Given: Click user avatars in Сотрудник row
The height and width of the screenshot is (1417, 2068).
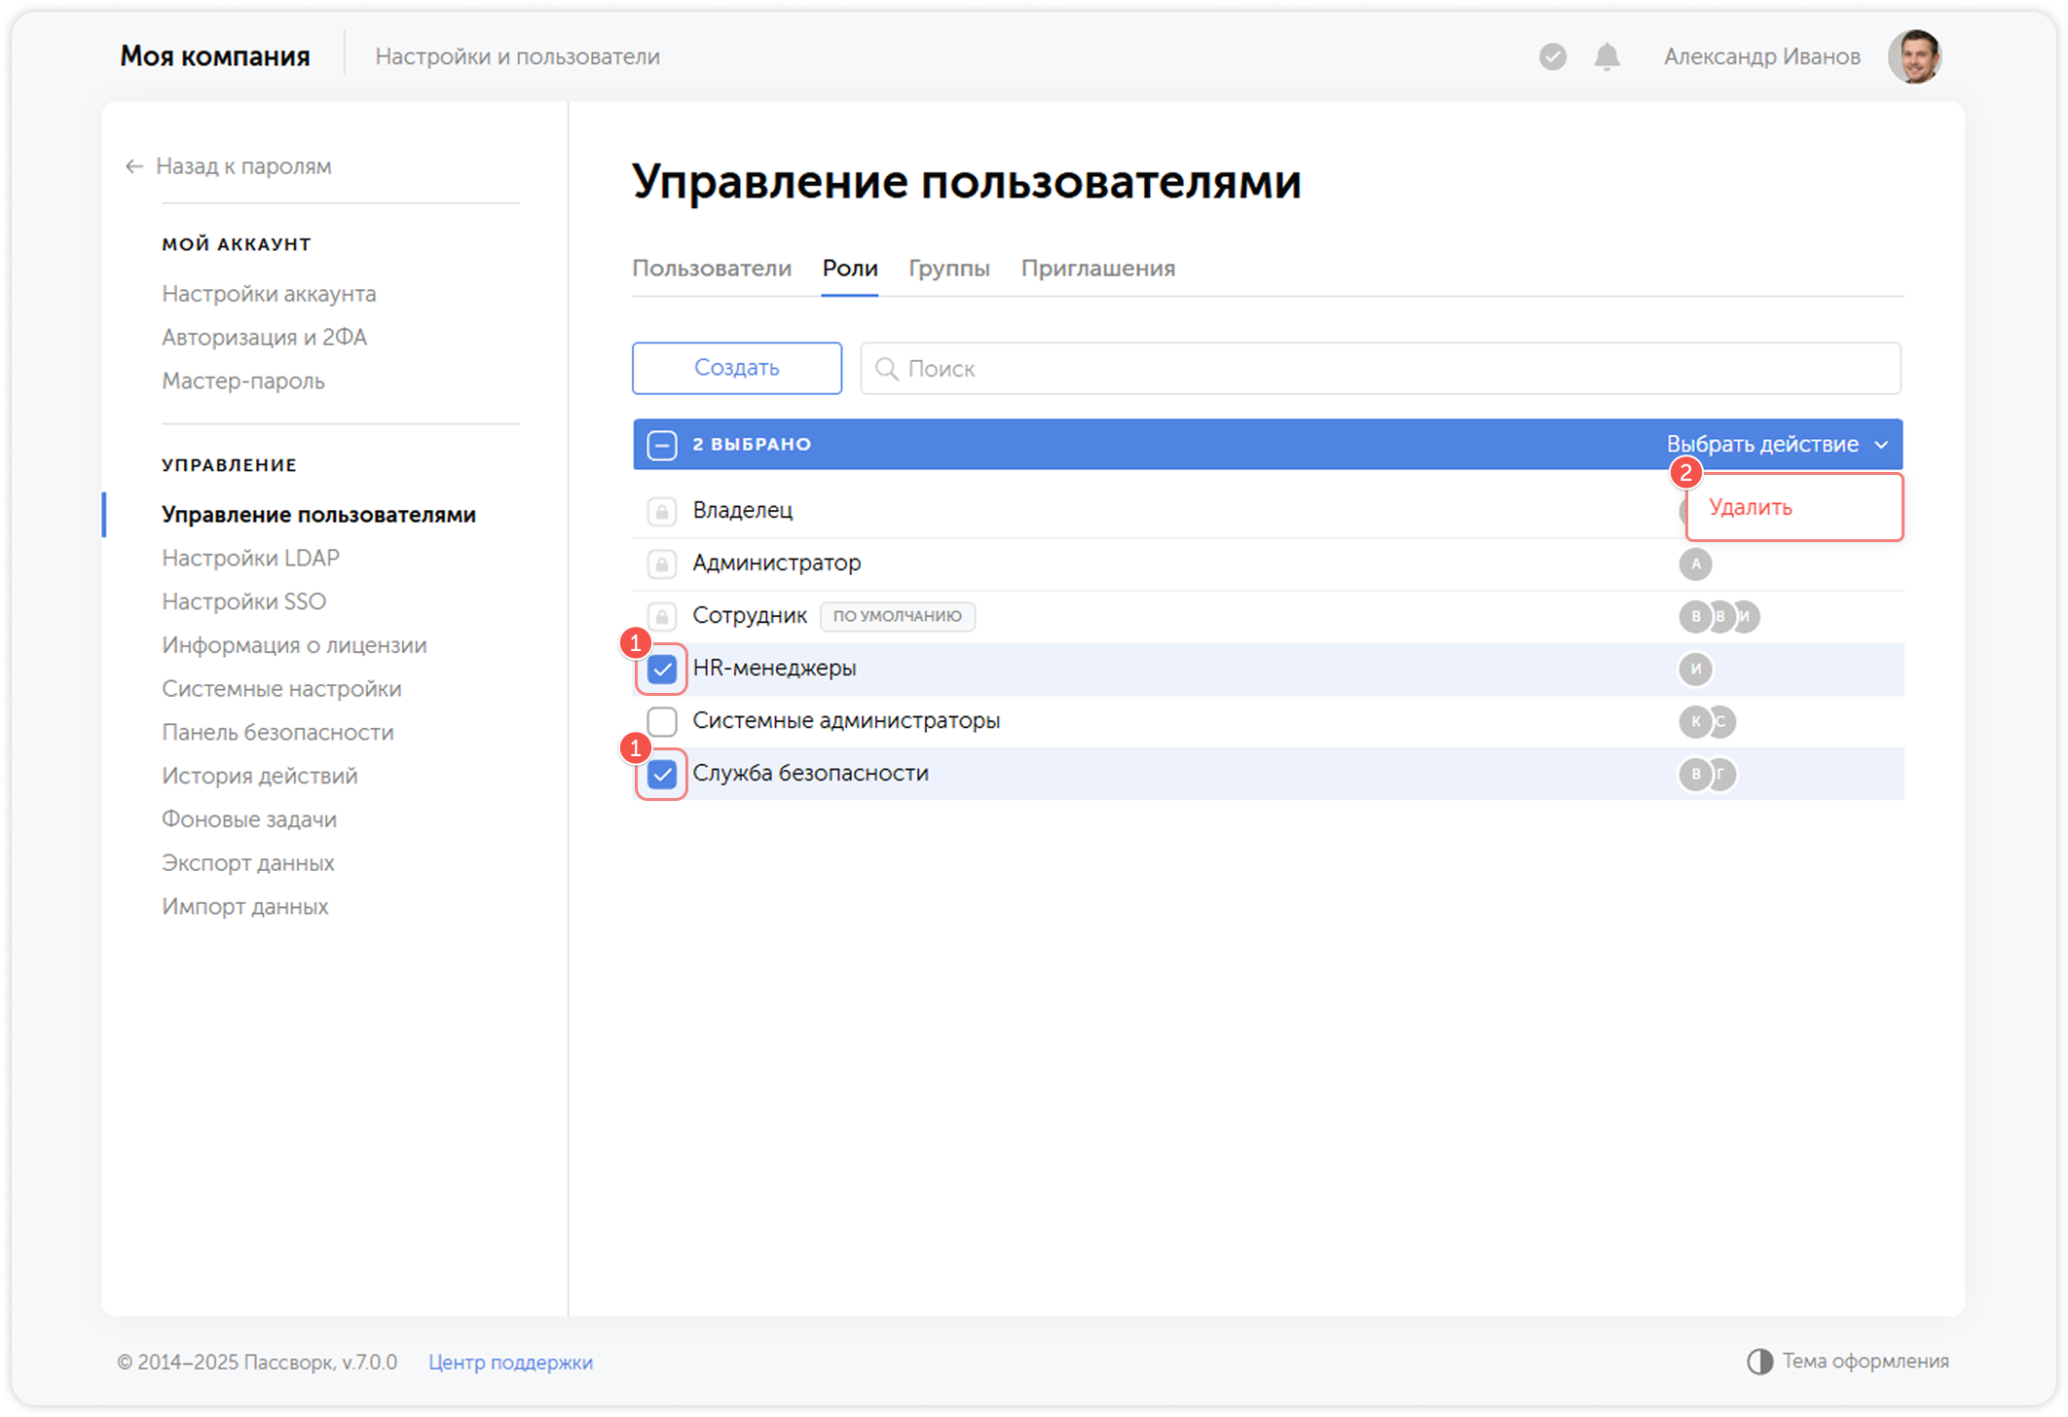Looking at the screenshot, I should 1719,616.
